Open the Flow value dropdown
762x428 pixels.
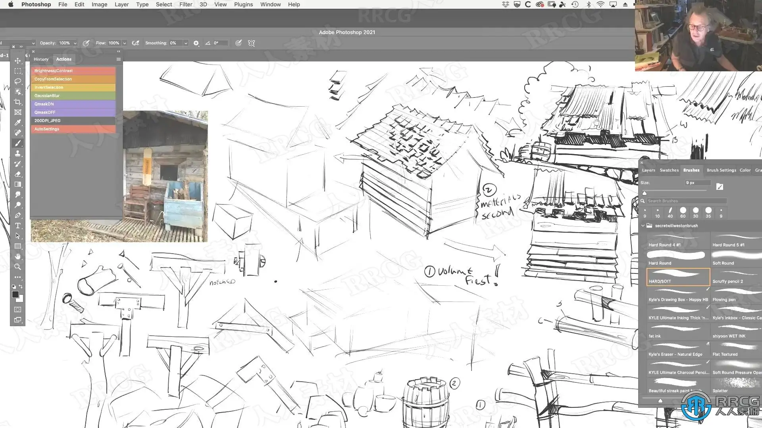pos(124,43)
